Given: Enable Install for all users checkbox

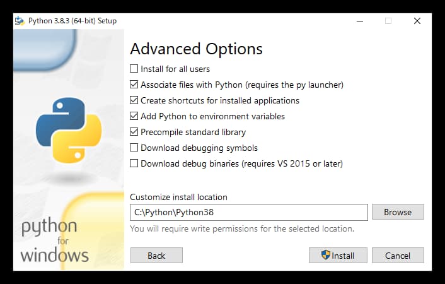Looking at the screenshot, I should [134, 69].
